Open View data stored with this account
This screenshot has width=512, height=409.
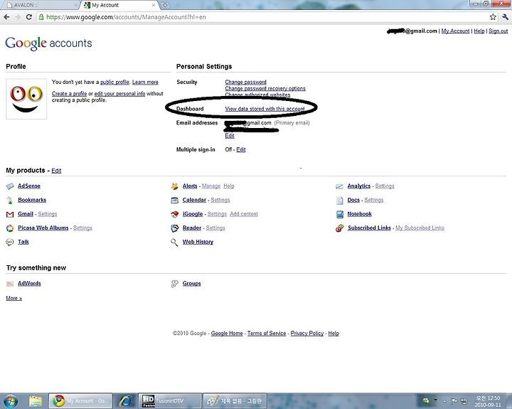(265, 109)
